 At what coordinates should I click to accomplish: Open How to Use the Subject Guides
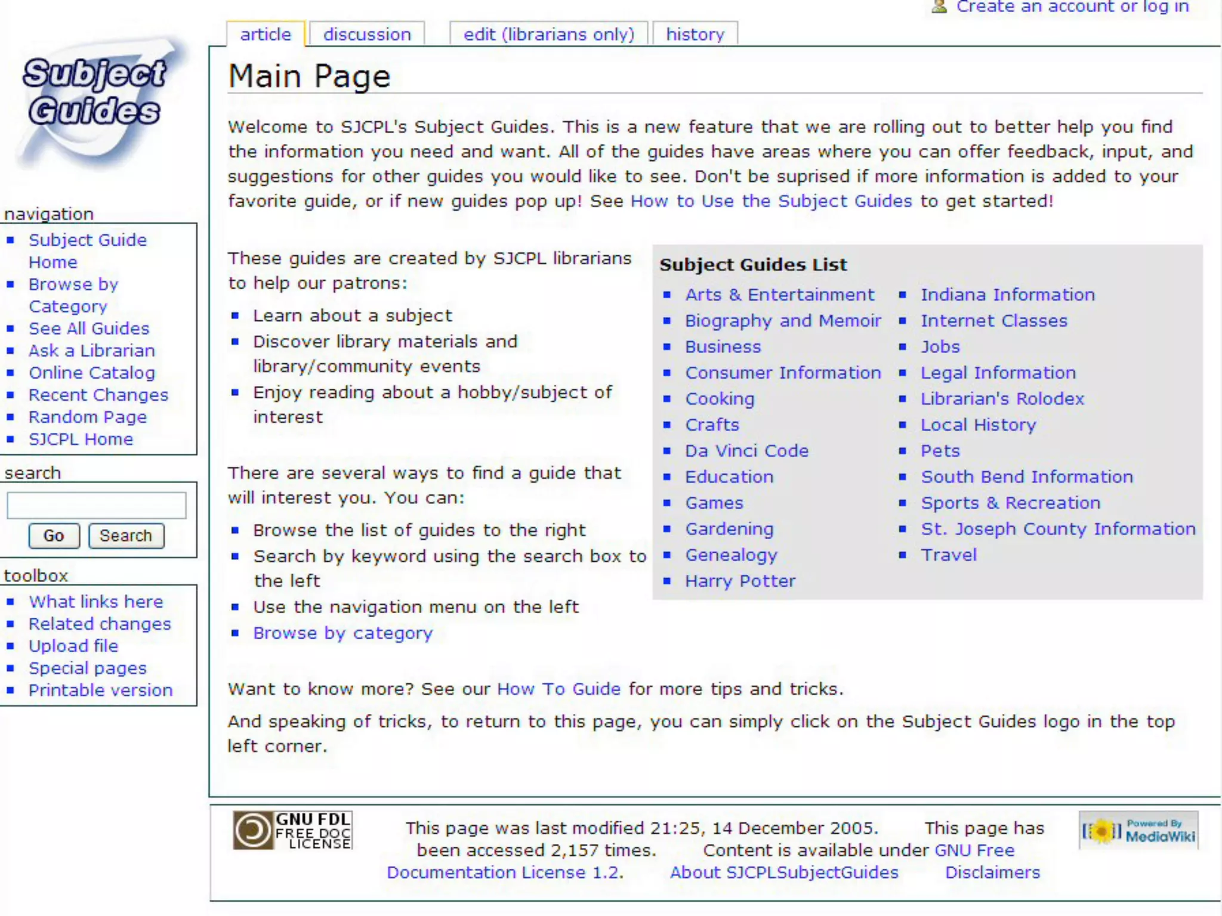(771, 202)
